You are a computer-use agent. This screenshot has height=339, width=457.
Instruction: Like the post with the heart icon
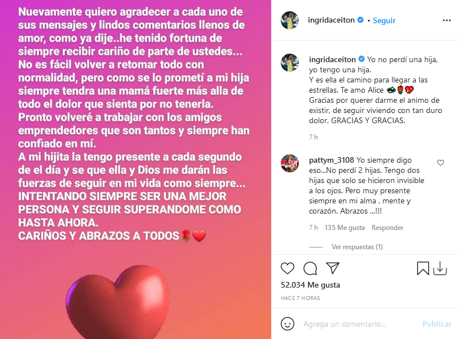tap(288, 268)
